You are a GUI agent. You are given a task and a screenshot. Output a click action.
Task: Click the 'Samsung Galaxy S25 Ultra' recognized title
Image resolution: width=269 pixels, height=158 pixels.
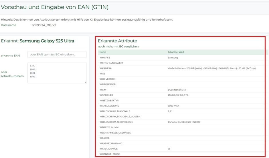point(47,41)
